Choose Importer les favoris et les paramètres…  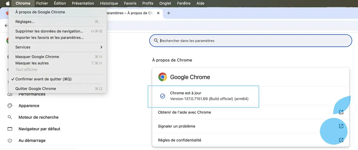pos(58,38)
